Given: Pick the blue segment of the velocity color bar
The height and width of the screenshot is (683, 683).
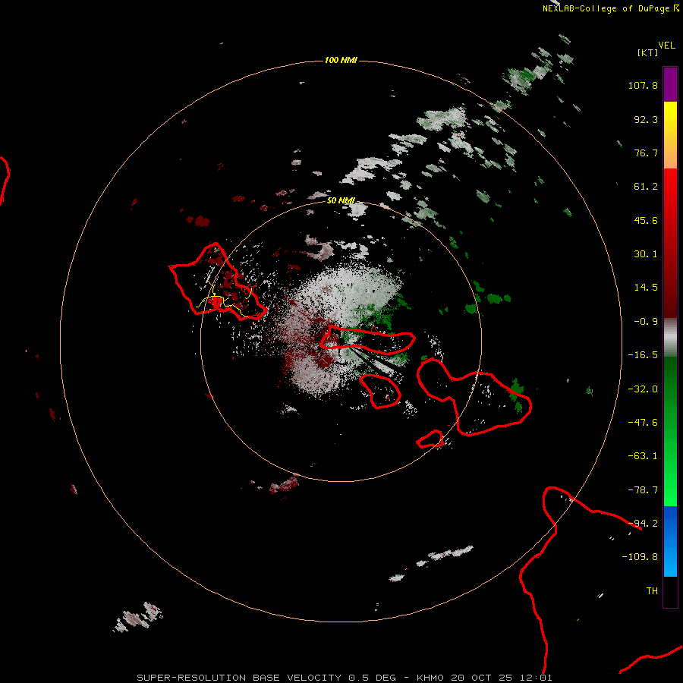Looking at the screenshot, I should click(x=670, y=541).
